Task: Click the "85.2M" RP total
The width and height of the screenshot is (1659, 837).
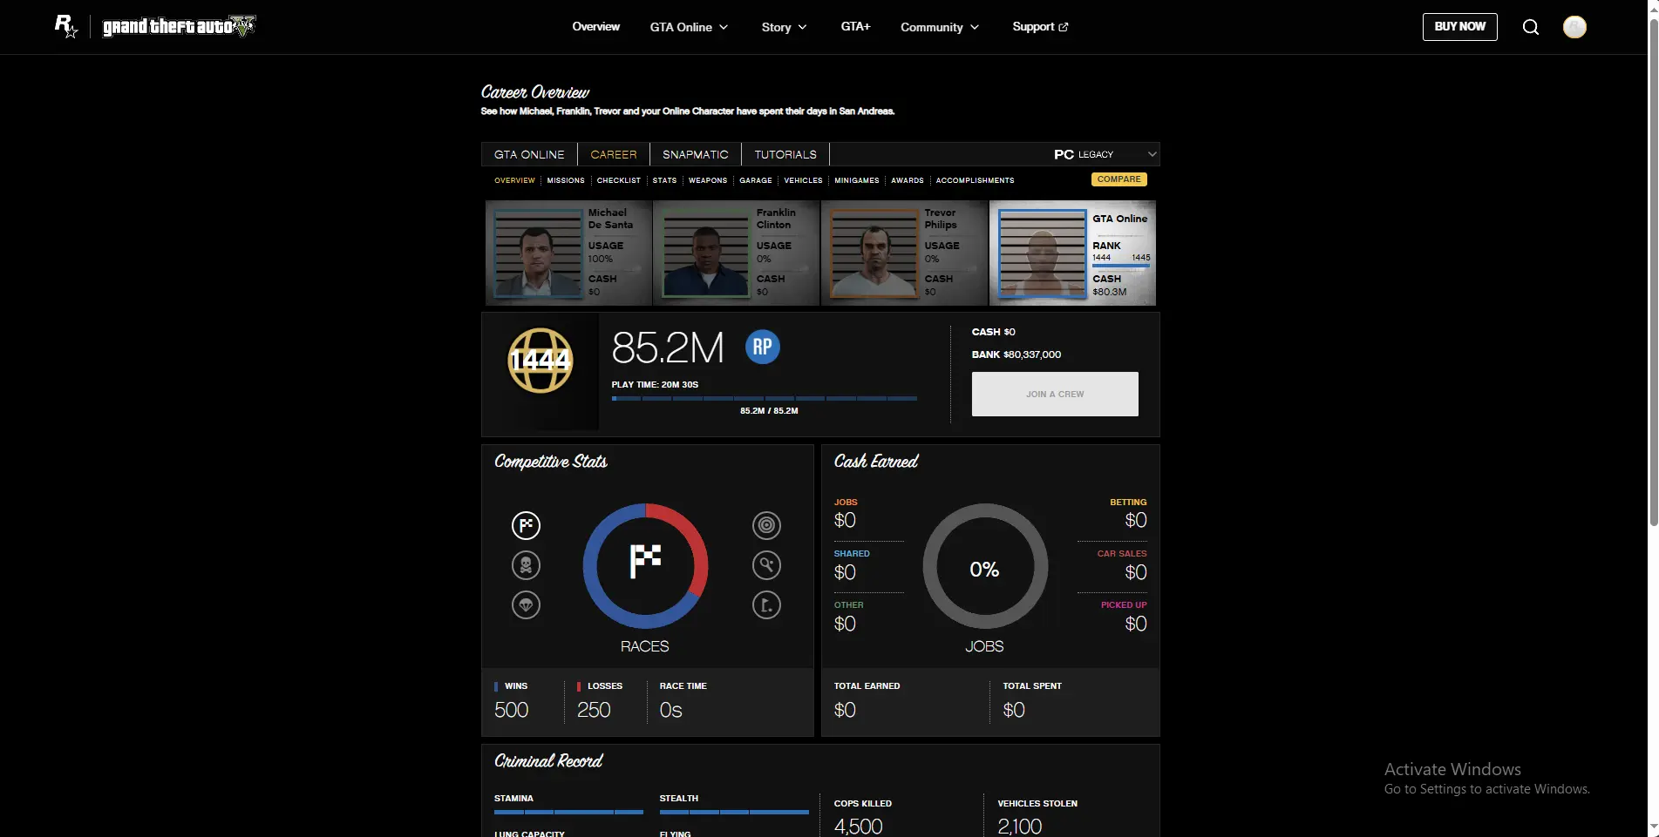Action: (x=668, y=348)
